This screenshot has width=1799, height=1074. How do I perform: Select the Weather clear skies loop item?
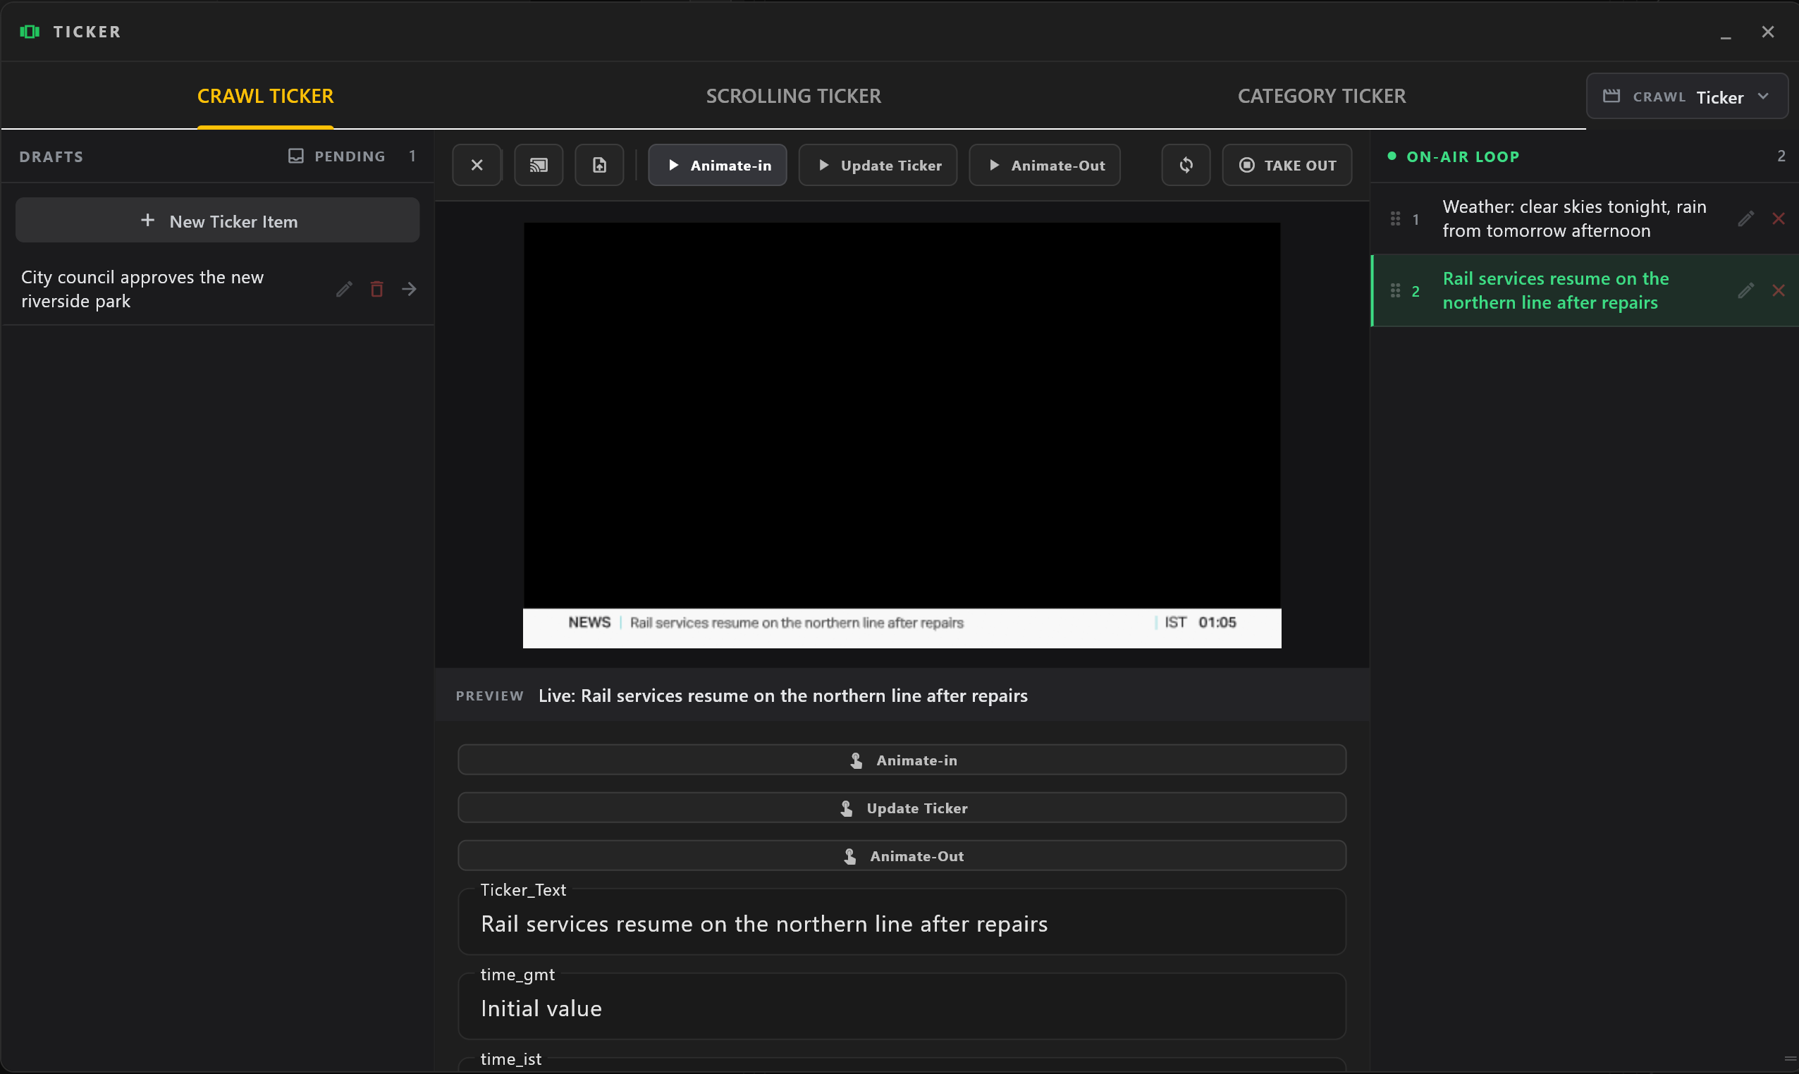point(1574,218)
